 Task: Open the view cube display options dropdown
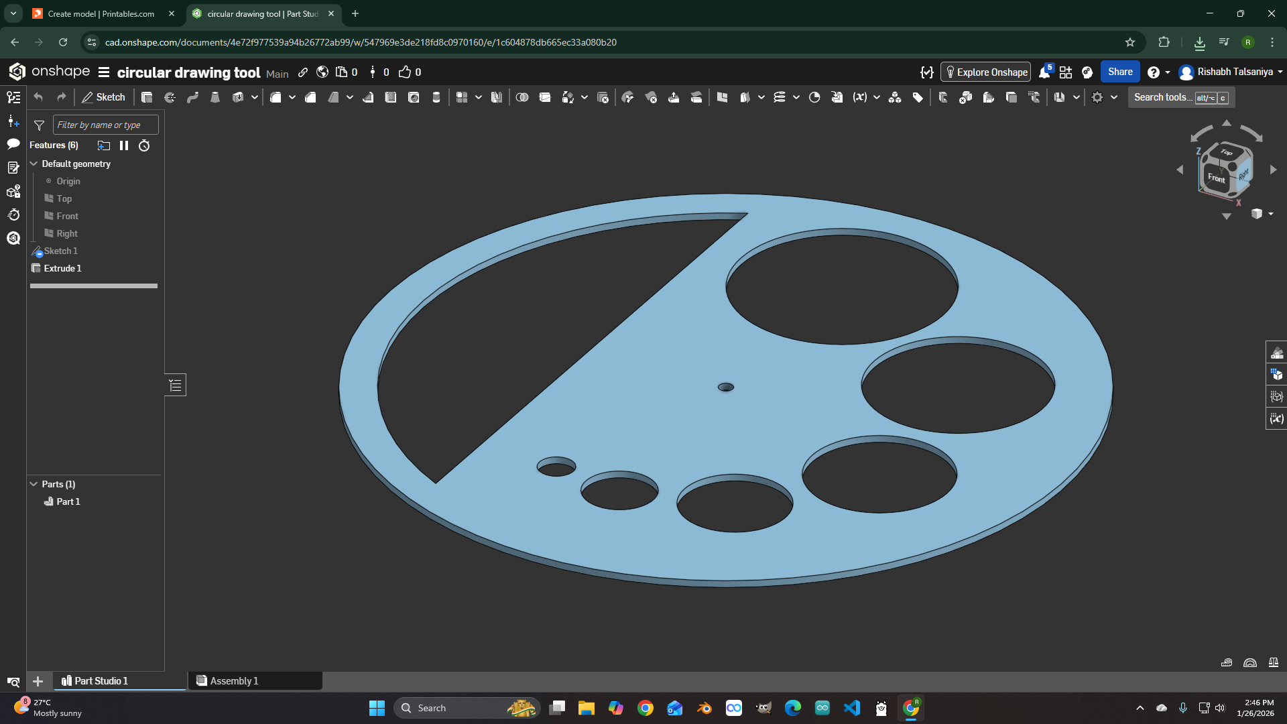(1262, 214)
